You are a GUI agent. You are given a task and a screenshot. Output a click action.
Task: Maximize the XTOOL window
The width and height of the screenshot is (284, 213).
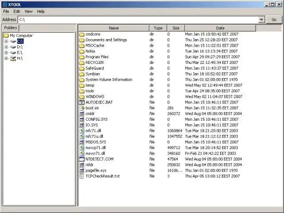click(x=272, y=4)
